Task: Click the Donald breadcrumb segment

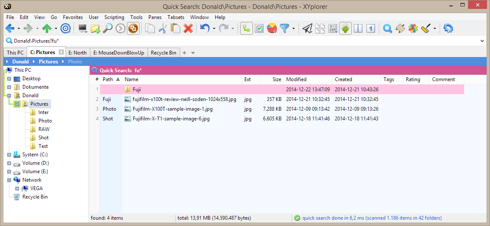Action: 21,62
